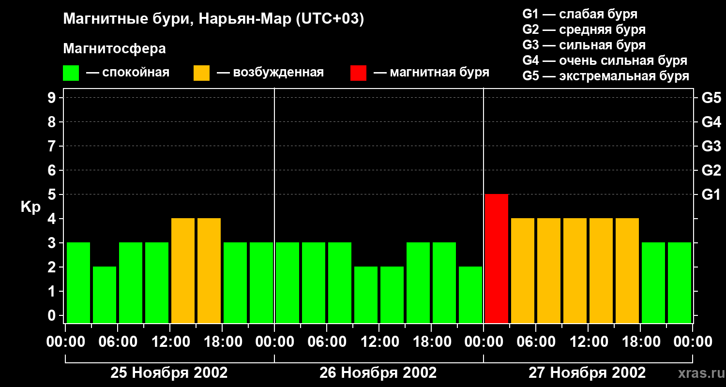Select the orange bar starting 12:00 on 25 Ноября

183,270
